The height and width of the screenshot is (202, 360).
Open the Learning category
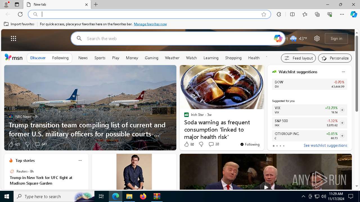pyautogui.click(x=211, y=58)
